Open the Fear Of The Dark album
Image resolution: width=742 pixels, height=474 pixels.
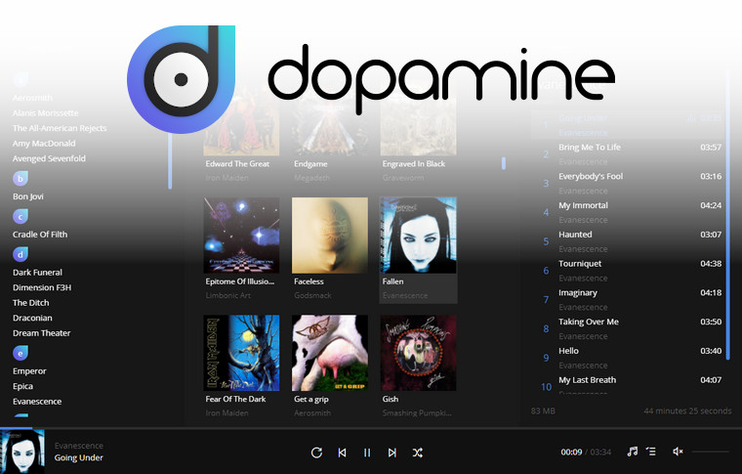(x=241, y=352)
